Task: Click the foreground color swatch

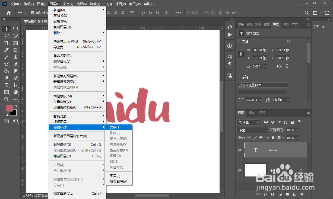Action: click(x=9, y=108)
